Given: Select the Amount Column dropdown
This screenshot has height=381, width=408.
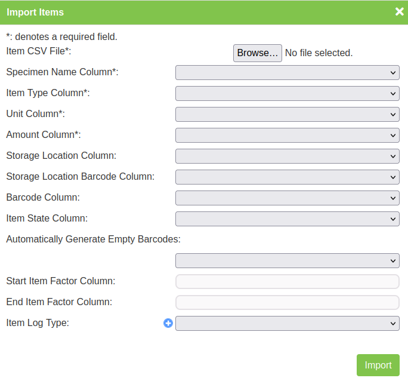Looking at the screenshot, I should (x=287, y=135).
